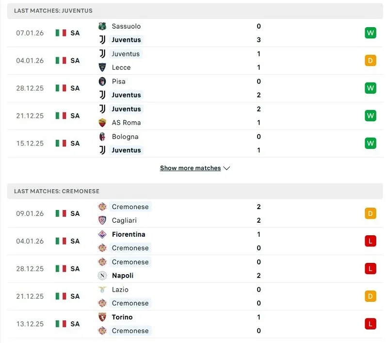Click the Juventus logo next to Lecce match
This screenshot has width=388, height=343.
(x=102, y=54)
